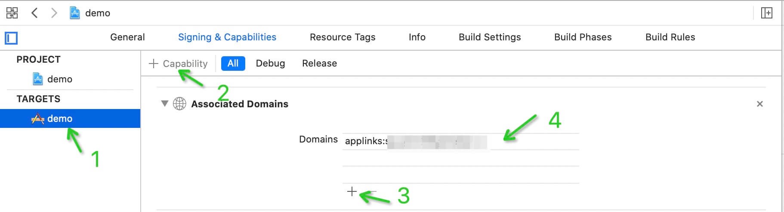
Task: Go back with the left chevron
Action: pos(35,13)
